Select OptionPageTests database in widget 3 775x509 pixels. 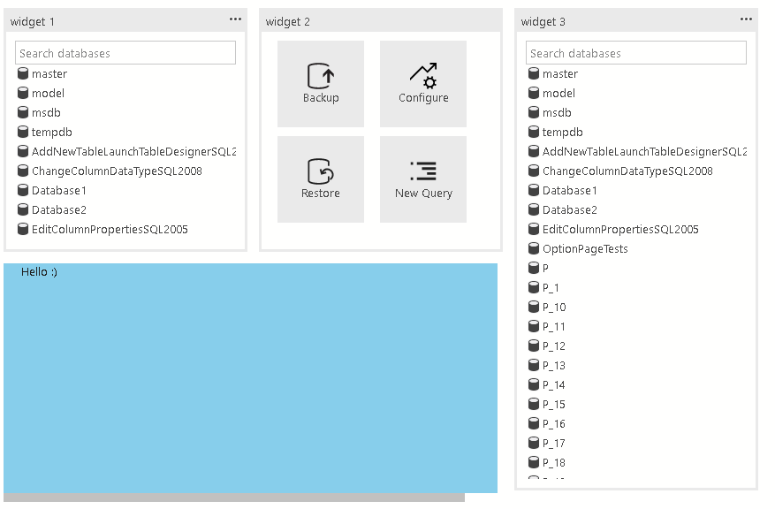click(585, 249)
